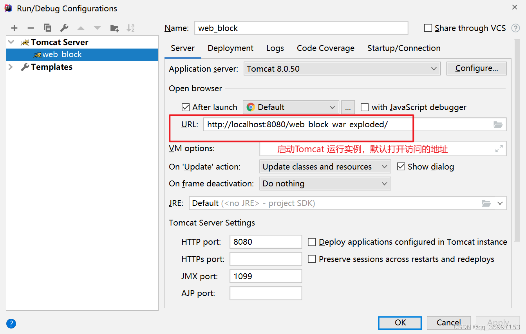Click the OK button
Screen dimensions: 526x334
coord(400,323)
